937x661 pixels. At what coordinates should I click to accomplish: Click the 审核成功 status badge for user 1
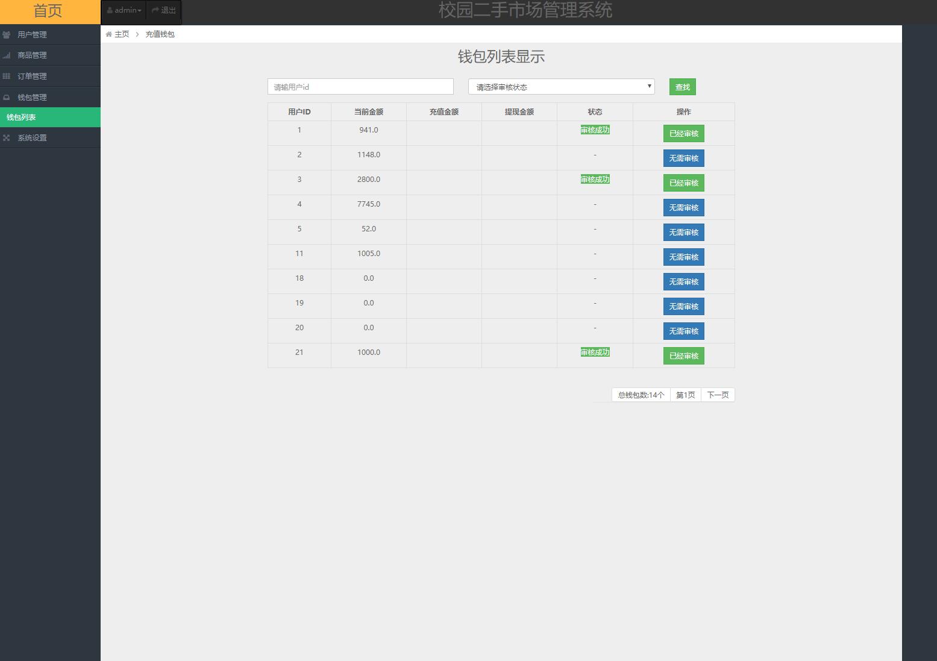click(595, 130)
